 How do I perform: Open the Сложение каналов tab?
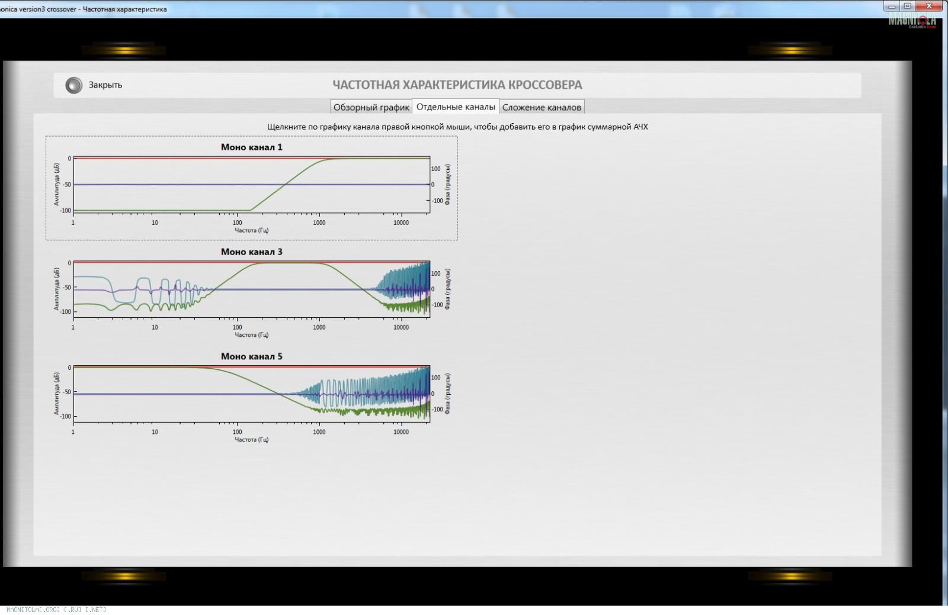click(x=542, y=107)
